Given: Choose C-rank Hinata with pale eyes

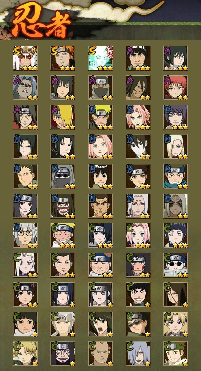Looking at the screenshot, I should (176, 235).
